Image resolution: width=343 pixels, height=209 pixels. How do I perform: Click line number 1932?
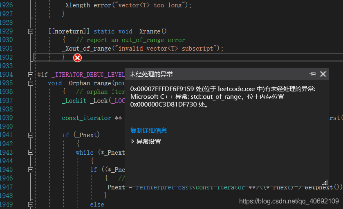7,57
